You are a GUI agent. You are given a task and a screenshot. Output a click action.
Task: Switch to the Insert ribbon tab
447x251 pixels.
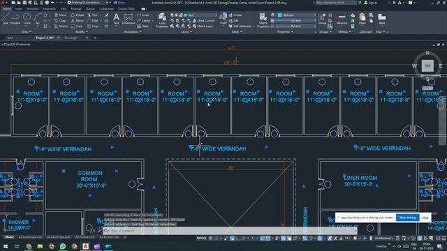pyautogui.click(x=19, y=9)
